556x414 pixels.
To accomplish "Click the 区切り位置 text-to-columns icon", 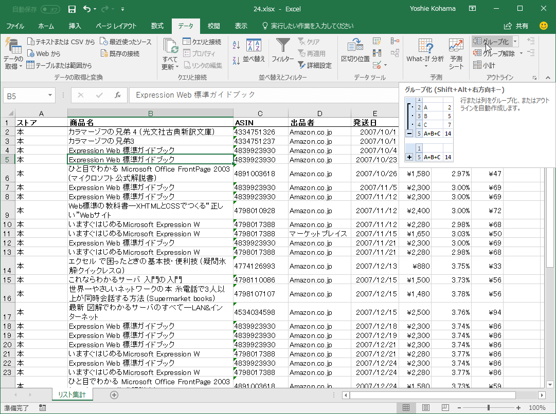I will (x=355, y=47).
